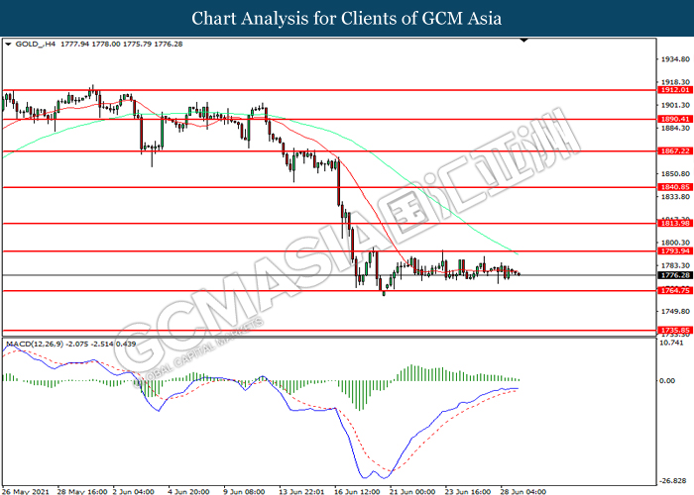Select the 1867.22 red price tag
The width and height of the screenshot is (694, 495).
click(673, 151)
